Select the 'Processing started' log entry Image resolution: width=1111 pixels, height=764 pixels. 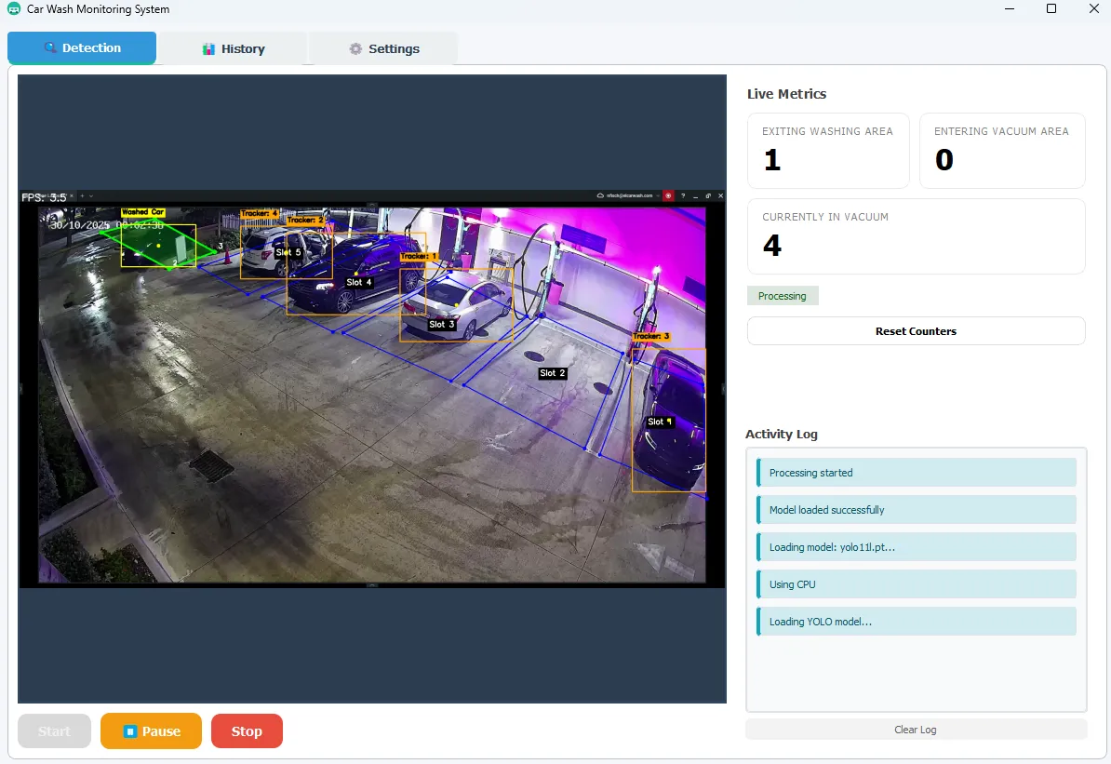point(917,473)
